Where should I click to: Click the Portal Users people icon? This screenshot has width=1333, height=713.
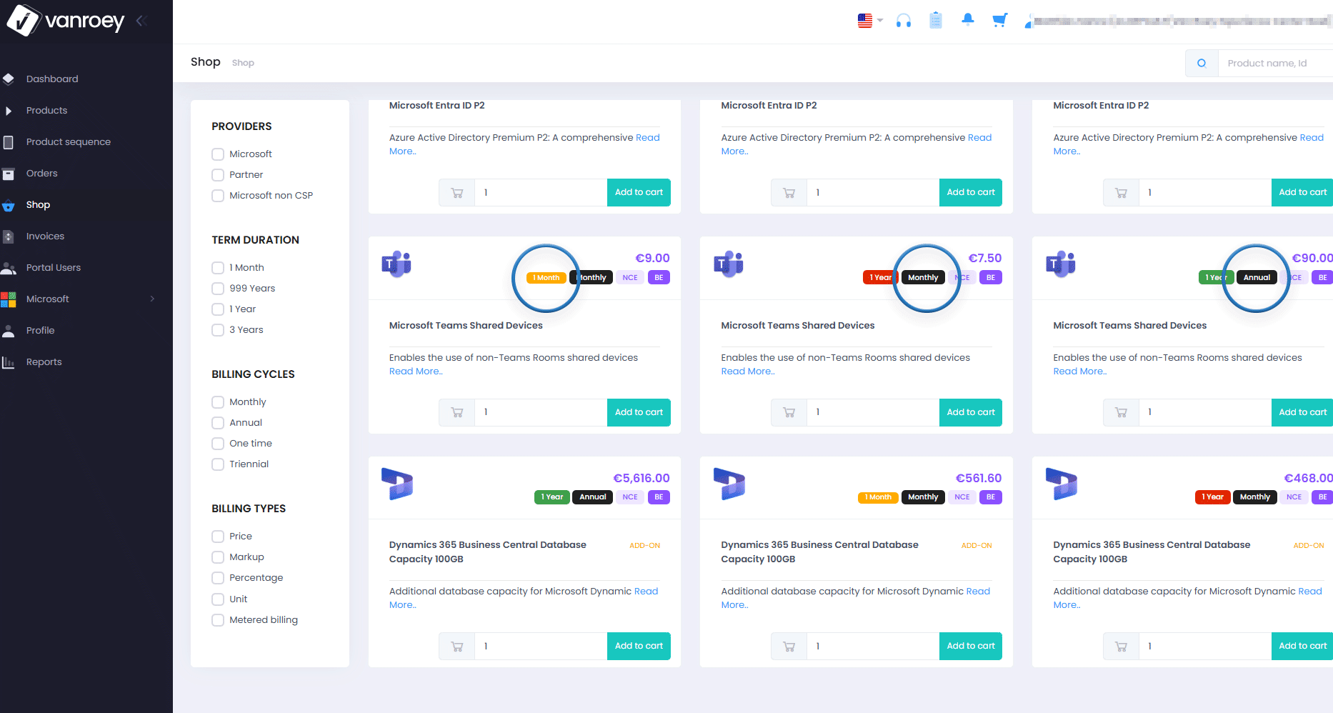9,268
